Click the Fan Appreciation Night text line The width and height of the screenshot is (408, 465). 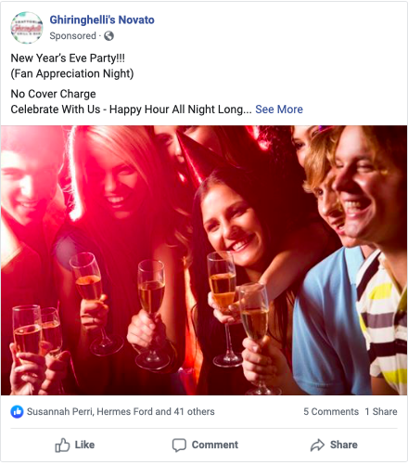tap(72, 73)
